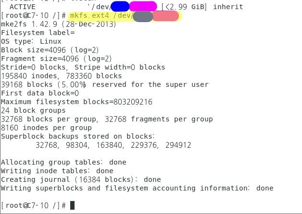Click the 'Block size=4096' text
Image resolution: width=302 pixels, height=214 pixels.
coord(33,50)
